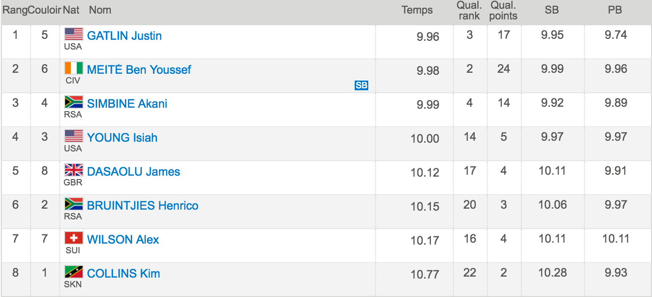Screen dimensions: 652x297
Task: Click the blue SB badge
Action: point(361,86)
